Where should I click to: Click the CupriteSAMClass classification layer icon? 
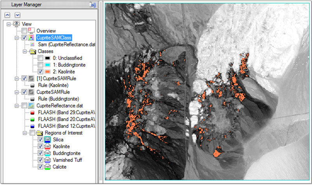tap(32, 38)
